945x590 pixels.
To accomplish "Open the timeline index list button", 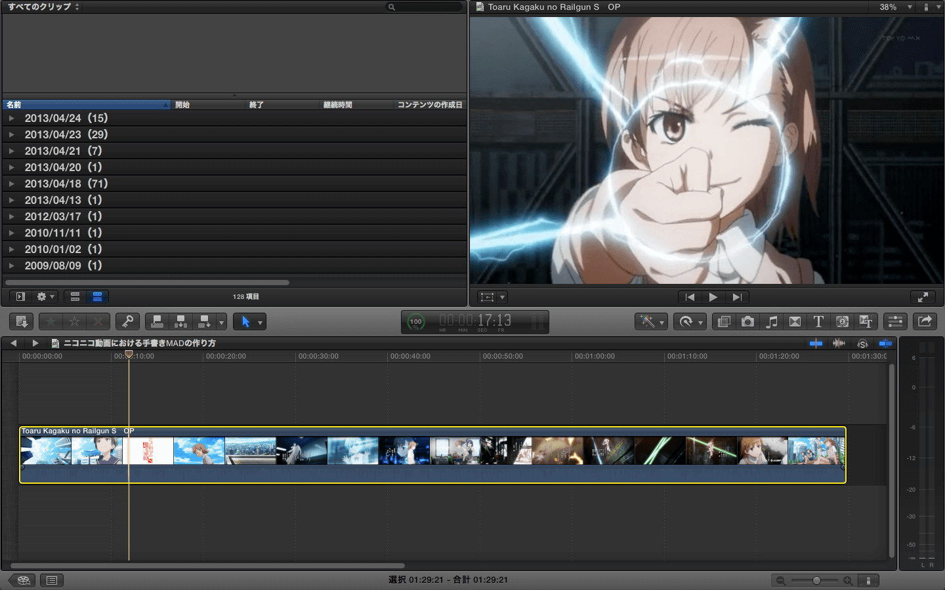I will (x=52, y=580).
